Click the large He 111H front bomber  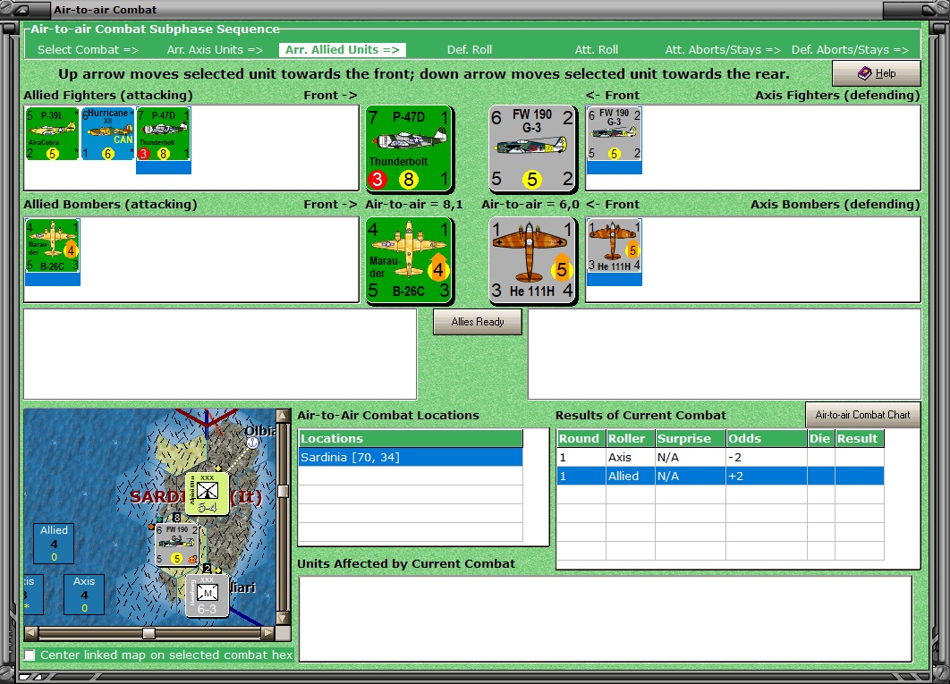pos(532,260)
